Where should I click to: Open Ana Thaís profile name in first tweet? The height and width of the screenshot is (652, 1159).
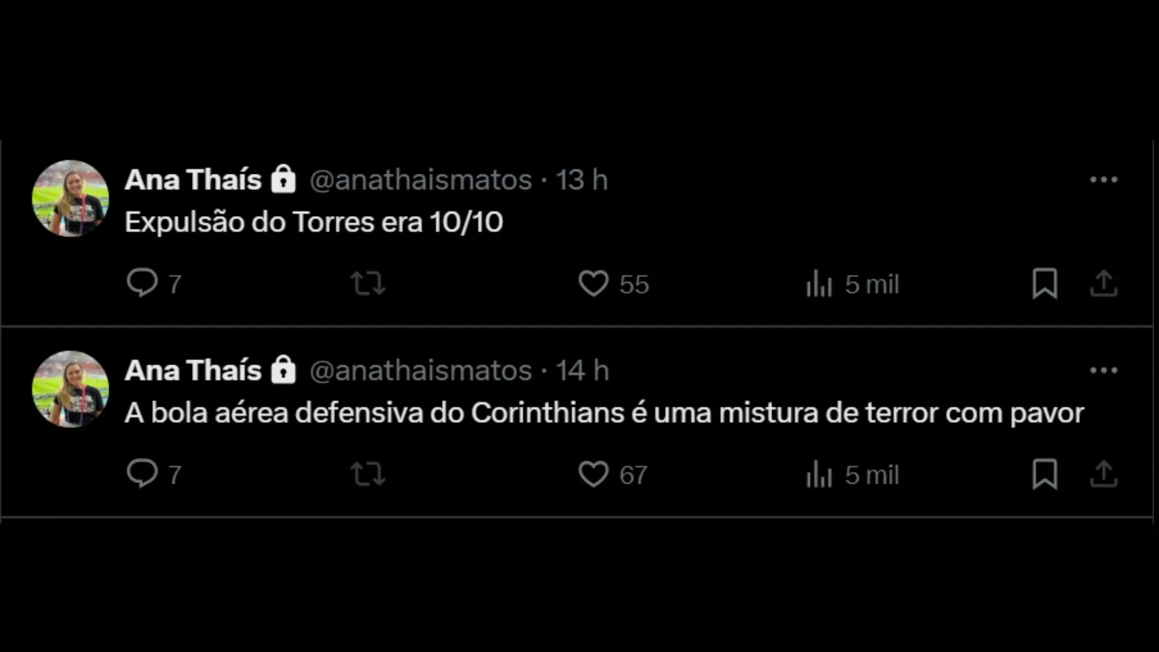[193, 180]
